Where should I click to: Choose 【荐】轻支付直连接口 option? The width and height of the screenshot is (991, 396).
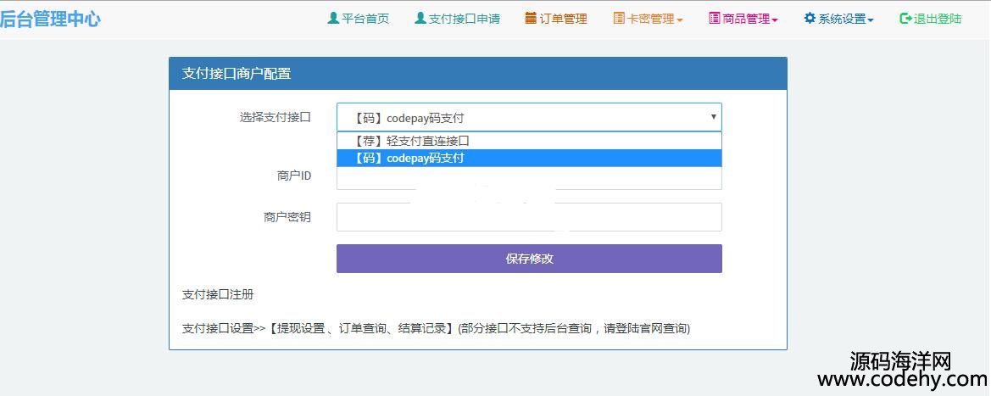tap(529, 141)
